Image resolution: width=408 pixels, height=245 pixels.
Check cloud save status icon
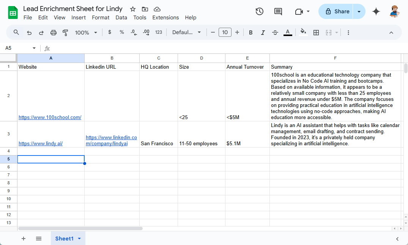click(x=157, y=9)
